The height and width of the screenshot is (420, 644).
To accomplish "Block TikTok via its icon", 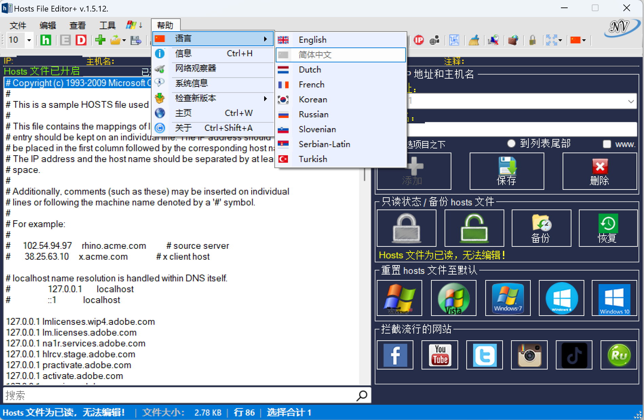I will point(574,355).
